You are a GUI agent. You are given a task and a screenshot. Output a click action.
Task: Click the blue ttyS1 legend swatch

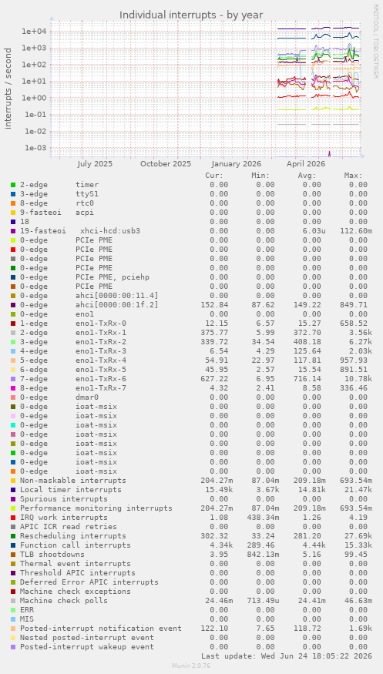tap(13, 194)
